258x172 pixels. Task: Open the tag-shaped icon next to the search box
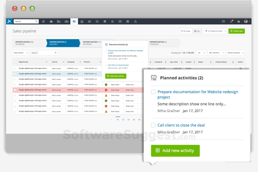coord(43,21)
